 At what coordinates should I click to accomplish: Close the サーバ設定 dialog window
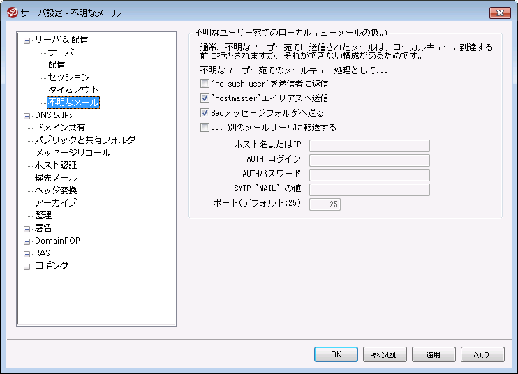pyautogui.click(x=499, y=13)
